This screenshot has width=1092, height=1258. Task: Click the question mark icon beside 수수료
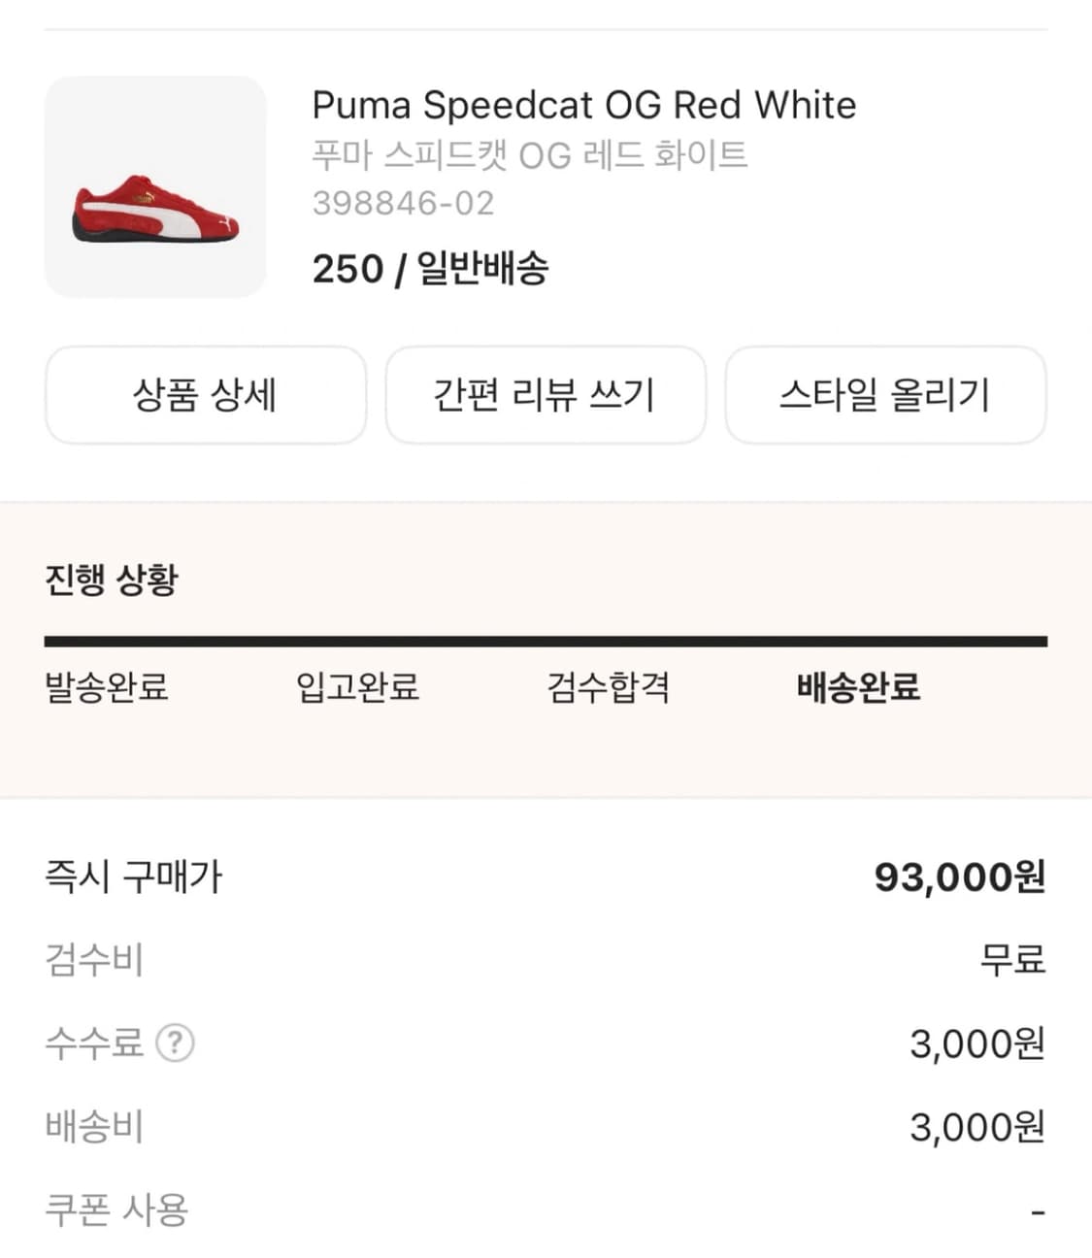pos(176,1043)
